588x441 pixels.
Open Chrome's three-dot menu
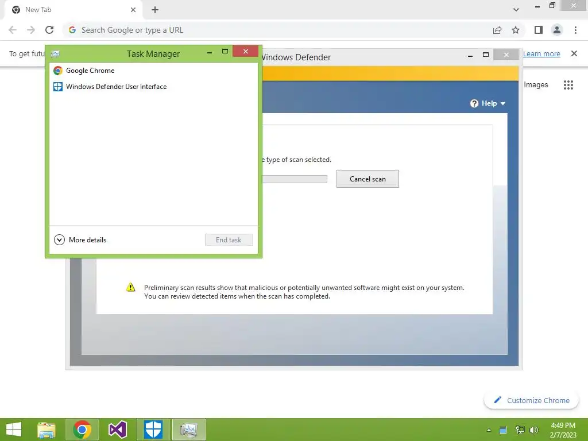(575, 30)
